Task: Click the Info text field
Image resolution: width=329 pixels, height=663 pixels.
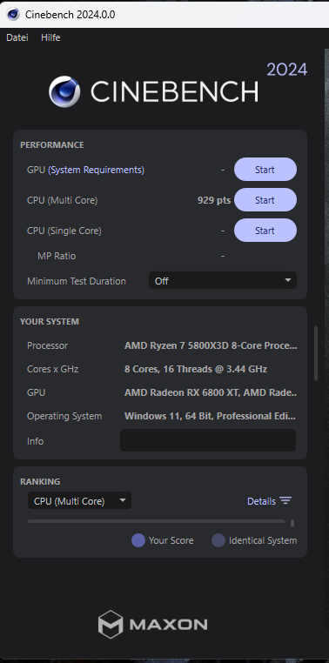Action: (208, 440)
